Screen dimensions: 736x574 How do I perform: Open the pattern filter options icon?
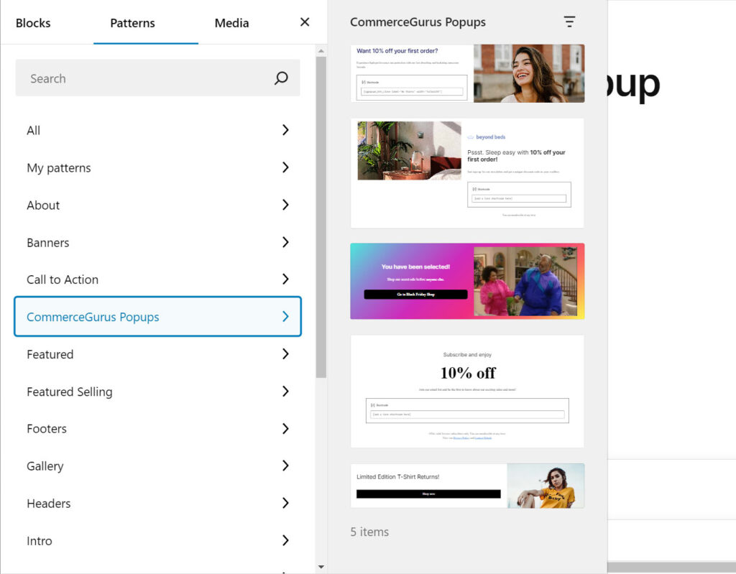tap(569, 22)
